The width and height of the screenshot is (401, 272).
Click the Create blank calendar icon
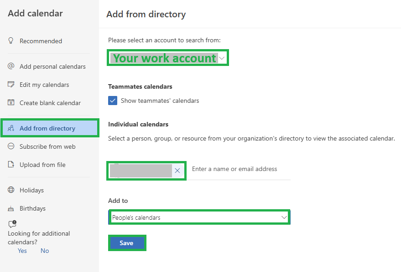[x=11, y=102]
